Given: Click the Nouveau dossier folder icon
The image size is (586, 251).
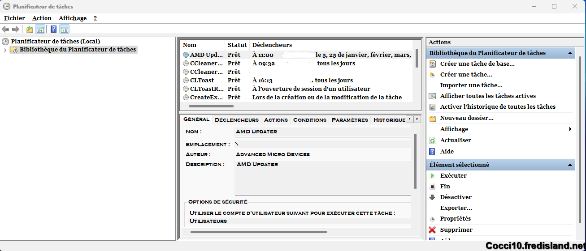Looking at the screenshot, I should click(x=432, y=118).
